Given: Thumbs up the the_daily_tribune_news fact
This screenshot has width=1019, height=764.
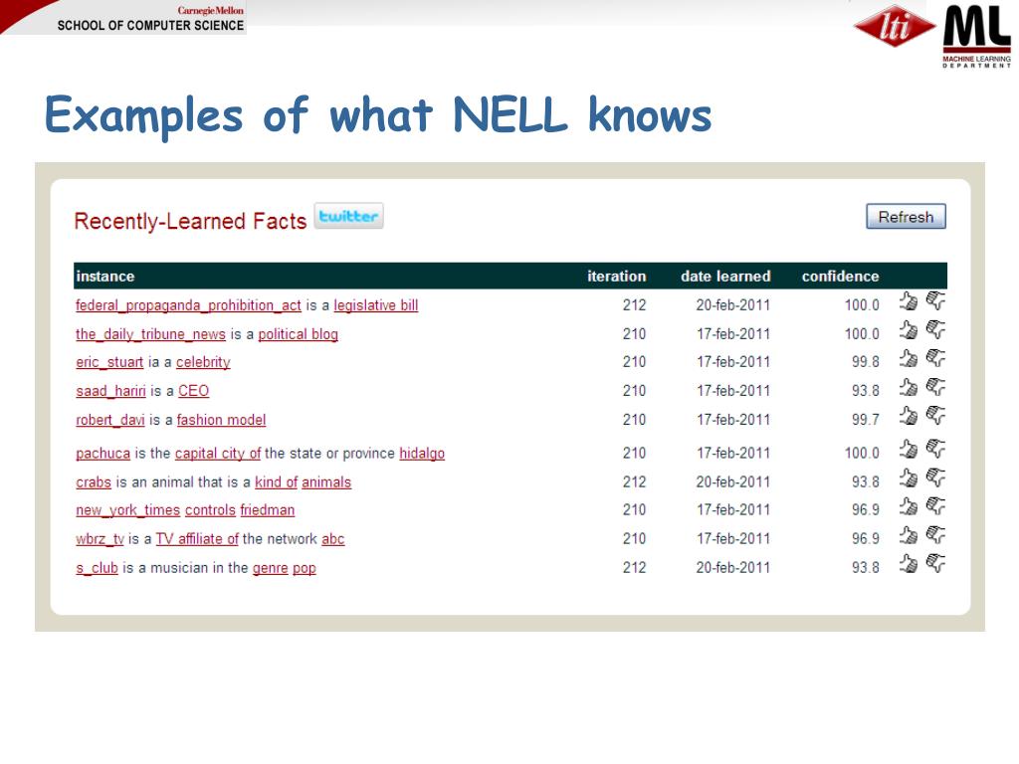Looking at the screenshot, I should coord(909,330).
